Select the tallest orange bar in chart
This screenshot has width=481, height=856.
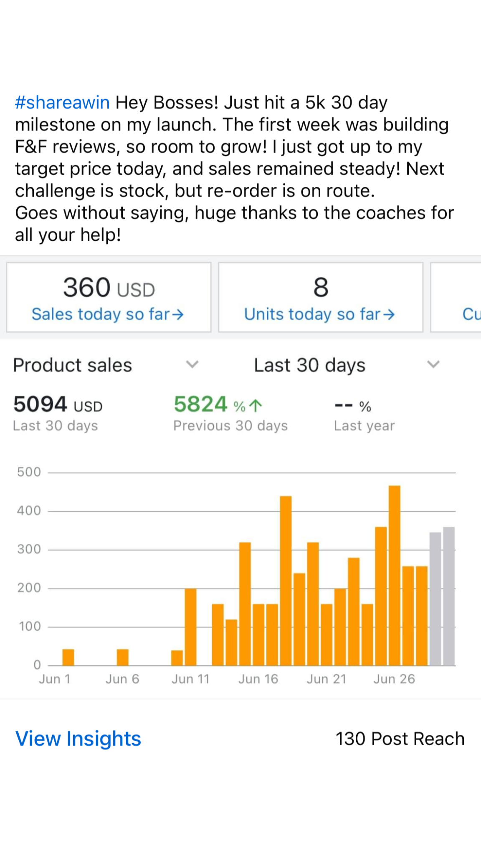click(395, 575)
